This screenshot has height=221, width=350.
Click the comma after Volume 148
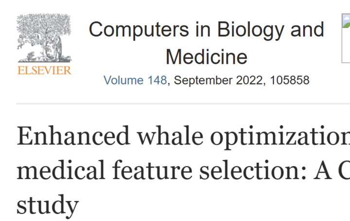point(169,84)
